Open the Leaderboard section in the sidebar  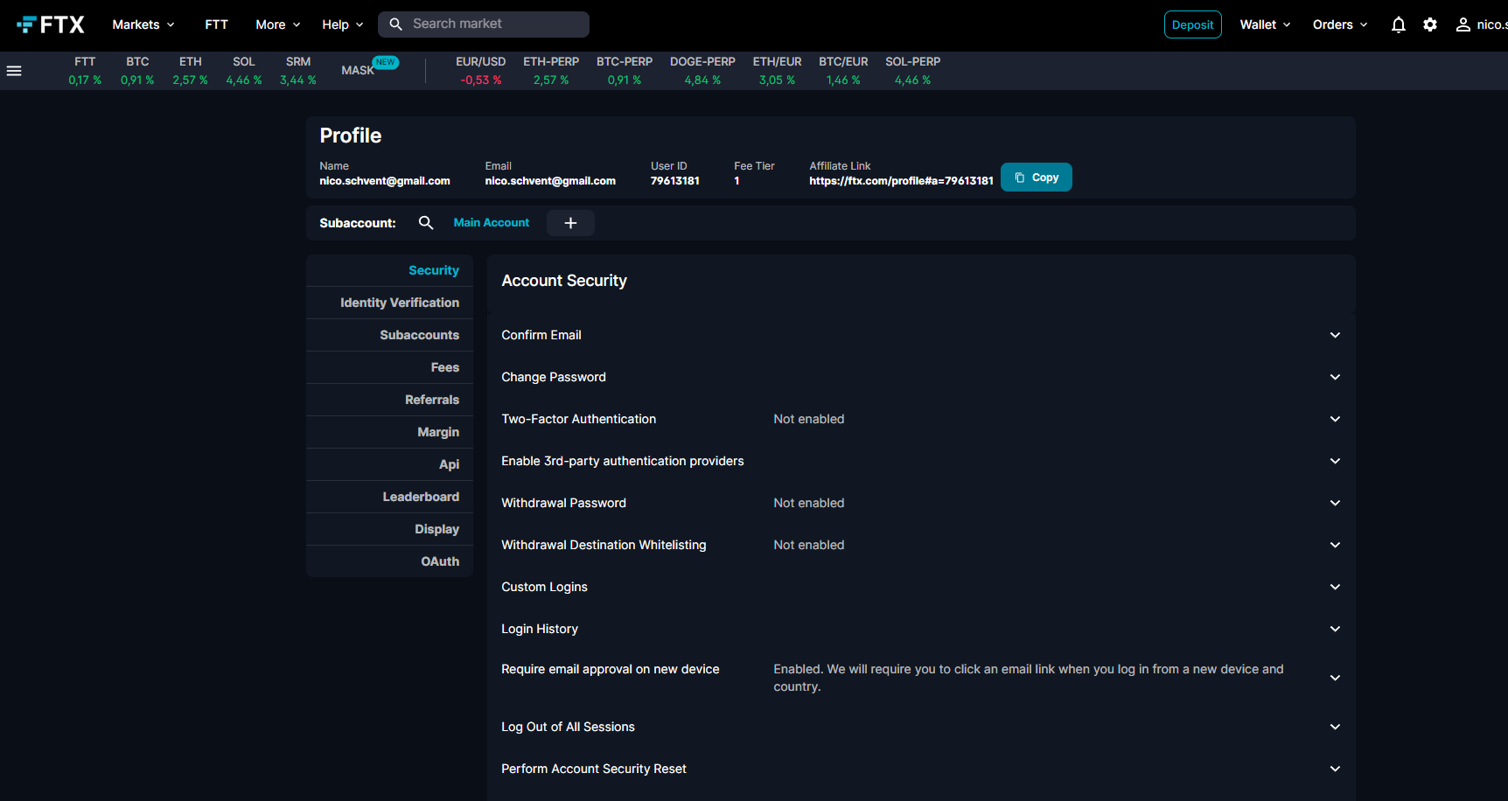[x=421, y=497]
